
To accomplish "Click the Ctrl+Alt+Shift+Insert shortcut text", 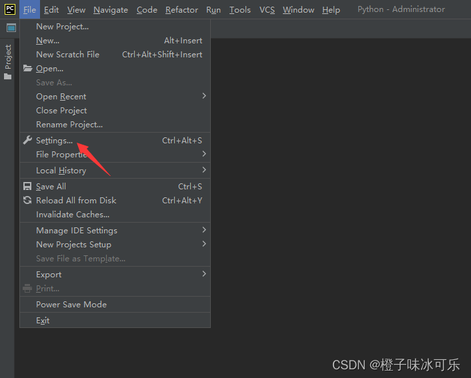I will pos(162,55).
